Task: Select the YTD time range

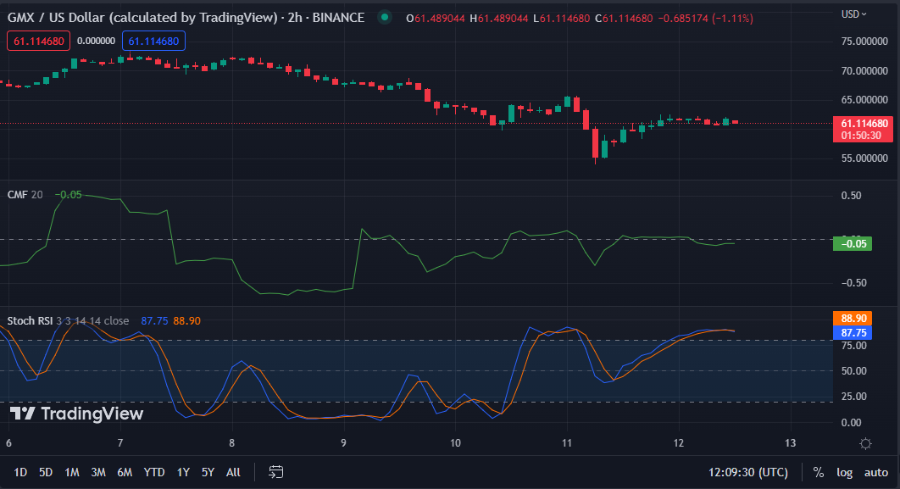Action: (x=154, y=472)
